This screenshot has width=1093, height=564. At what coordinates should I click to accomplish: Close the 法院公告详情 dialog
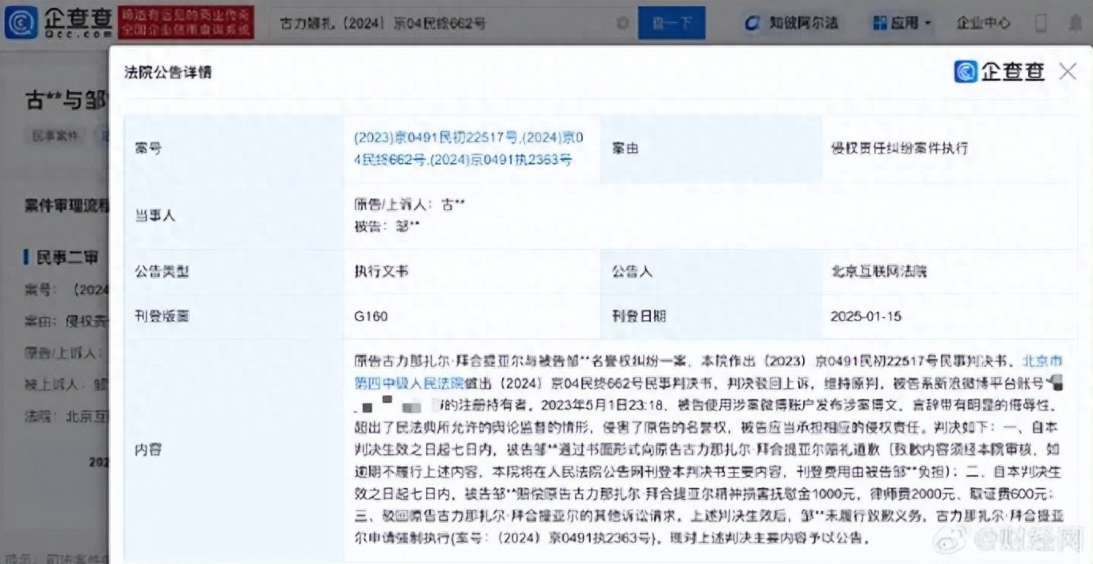tap(1067, 72)
